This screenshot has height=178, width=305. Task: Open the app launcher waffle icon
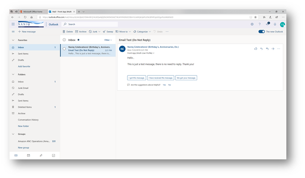coord(13,24)
